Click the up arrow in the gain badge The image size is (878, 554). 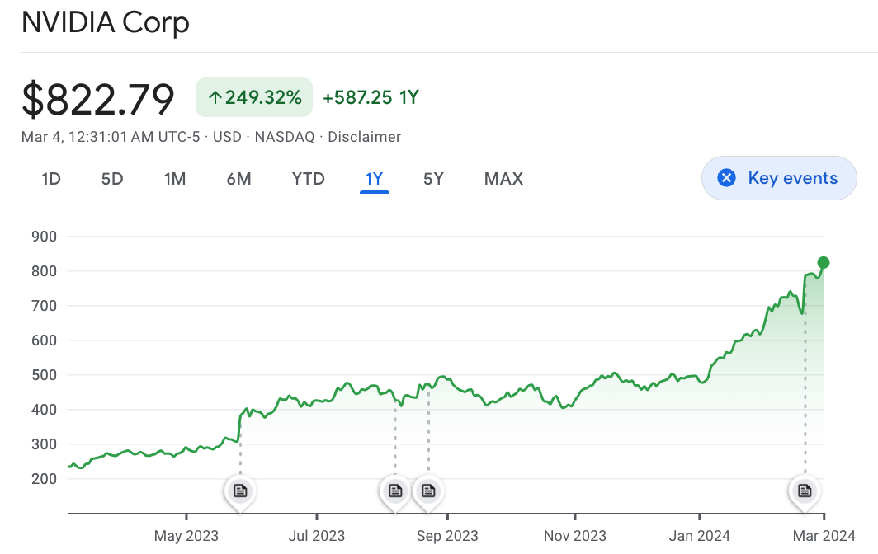click(x=215, y=96)
